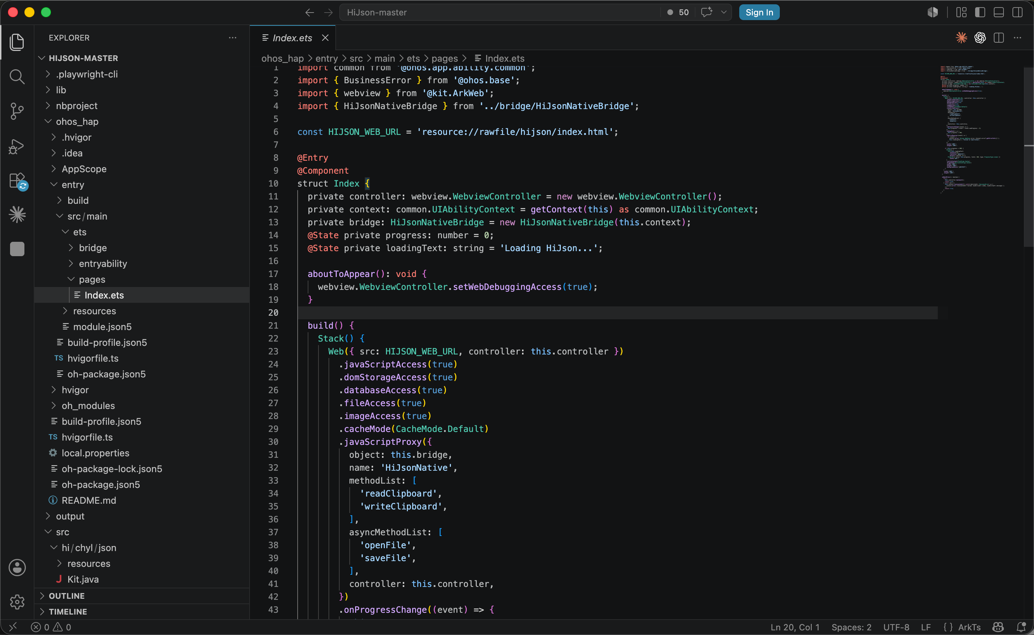
Task: Open Spaces: 2 indentation settings
Action: [x=851, y=627]
